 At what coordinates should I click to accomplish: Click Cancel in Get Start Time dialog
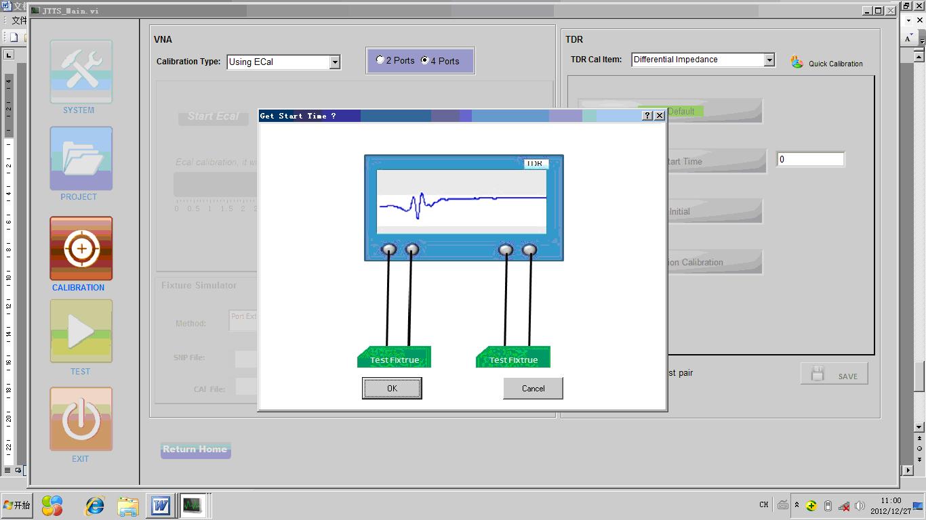[533, 389]
